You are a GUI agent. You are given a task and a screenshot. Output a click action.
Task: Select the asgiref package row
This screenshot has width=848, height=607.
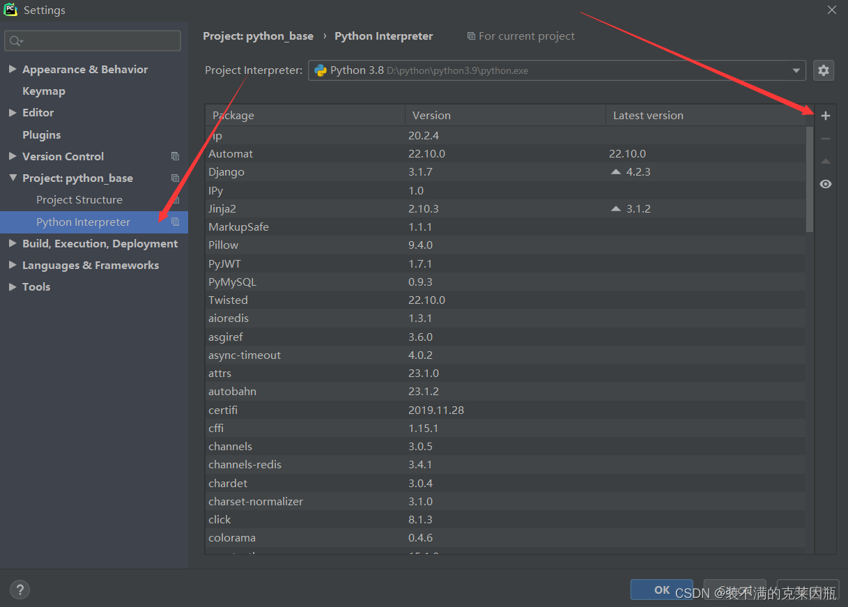pos(505,337)
